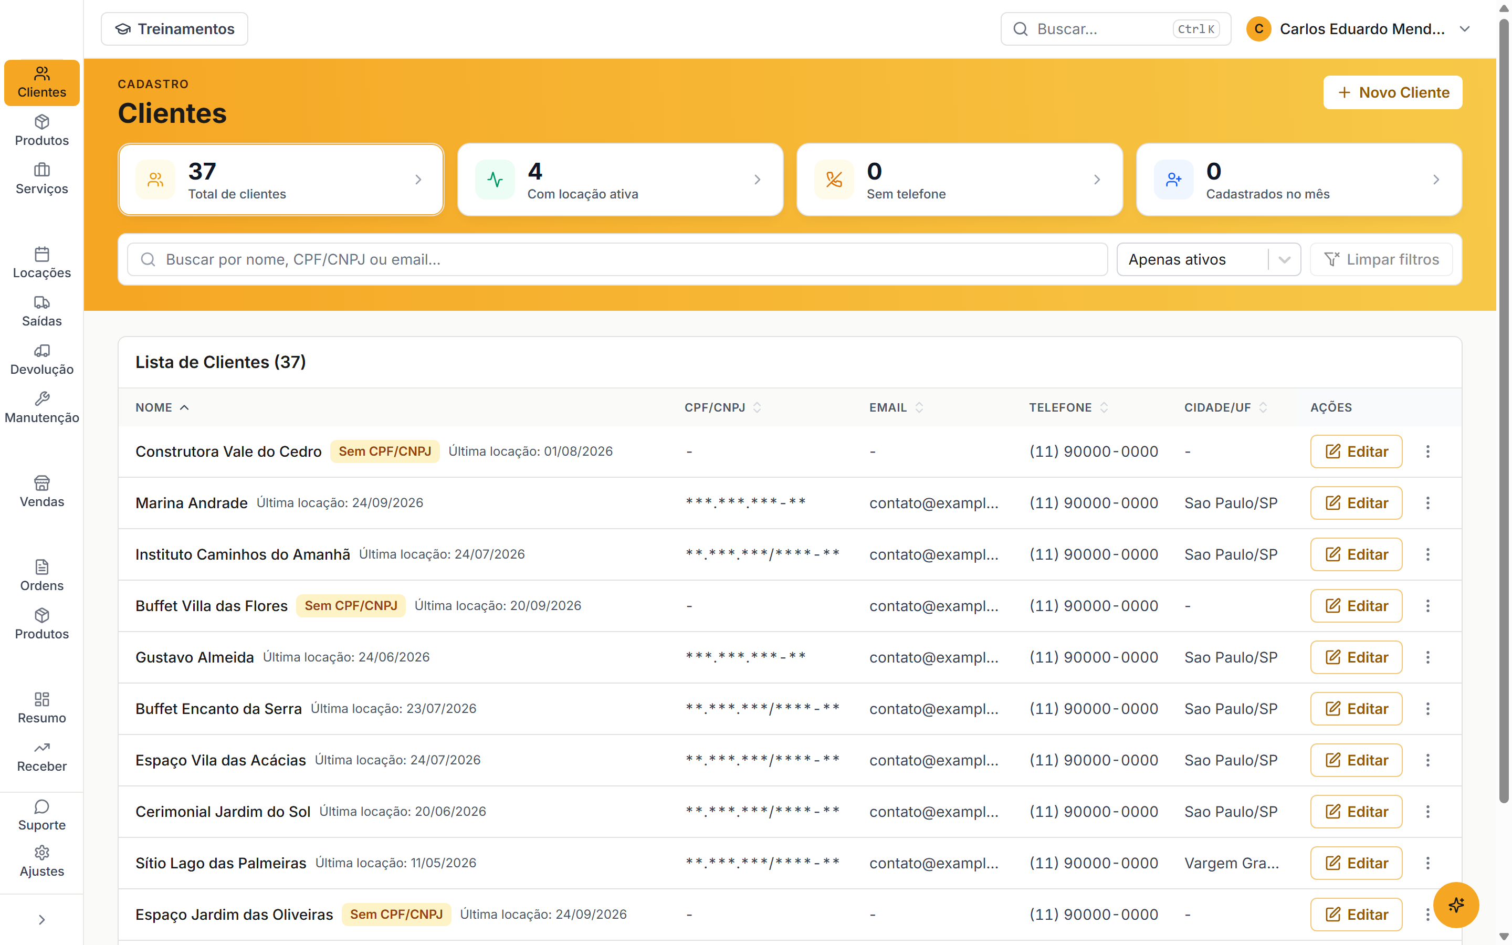Toggle Nome column sort order
The image size is (1512, 945).
point(162,407)
